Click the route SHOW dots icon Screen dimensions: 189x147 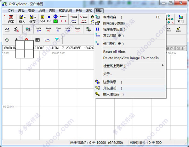click(x=84, y=21)
